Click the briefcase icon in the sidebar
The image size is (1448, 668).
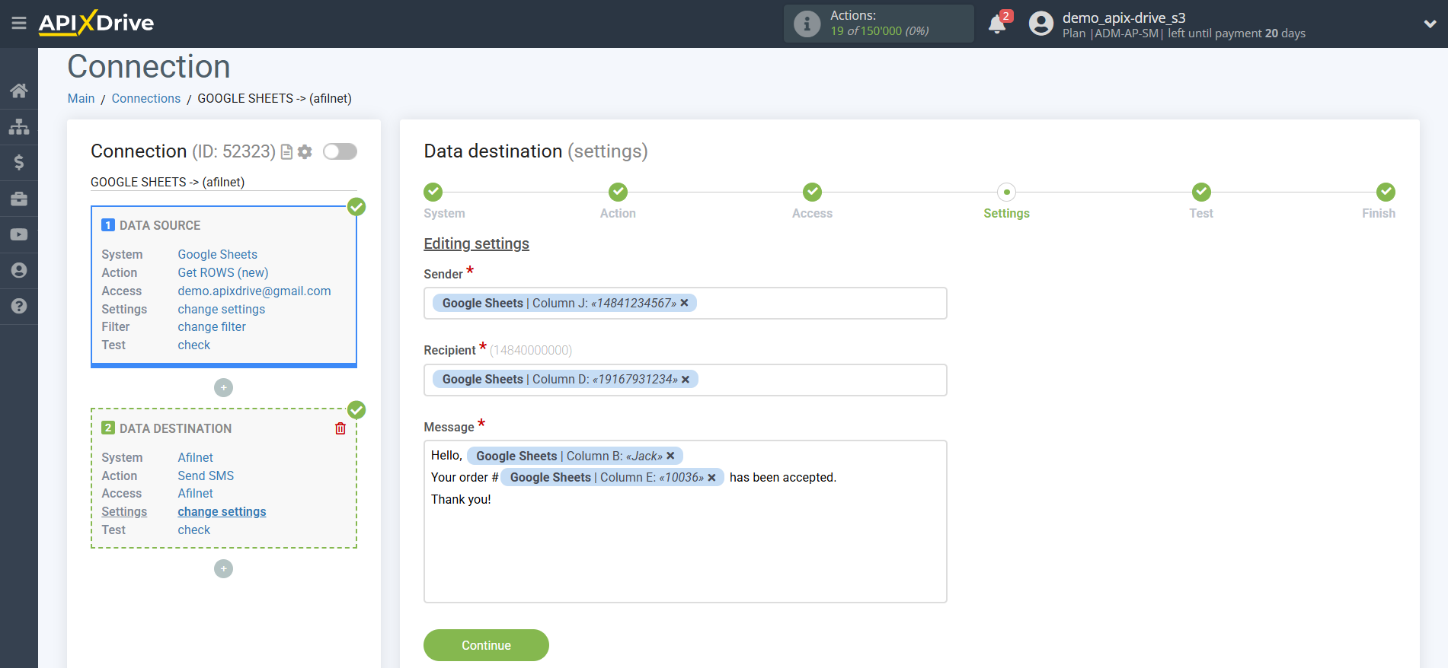19,199
